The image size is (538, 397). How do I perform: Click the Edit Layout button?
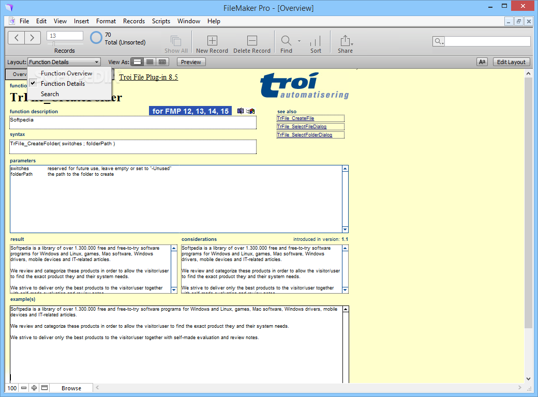511,62
